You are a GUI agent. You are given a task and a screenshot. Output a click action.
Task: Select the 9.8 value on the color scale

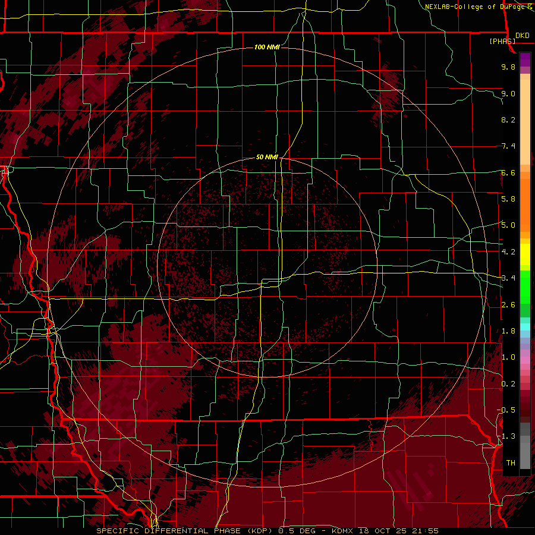coord(508,67)
